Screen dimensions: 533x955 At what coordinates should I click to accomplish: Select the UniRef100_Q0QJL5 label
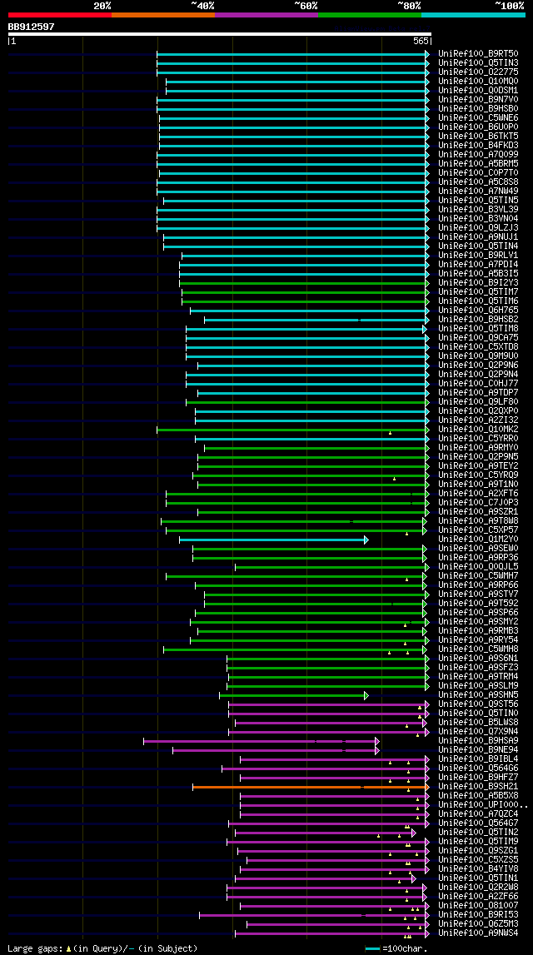(x=478, y=567)
